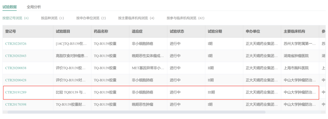Click 非小细胞肺癌 in row CTR20200428

click(142, 80)
